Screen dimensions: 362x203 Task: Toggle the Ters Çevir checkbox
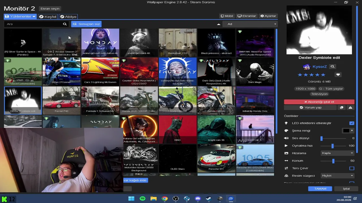click(x=352, y=168)
